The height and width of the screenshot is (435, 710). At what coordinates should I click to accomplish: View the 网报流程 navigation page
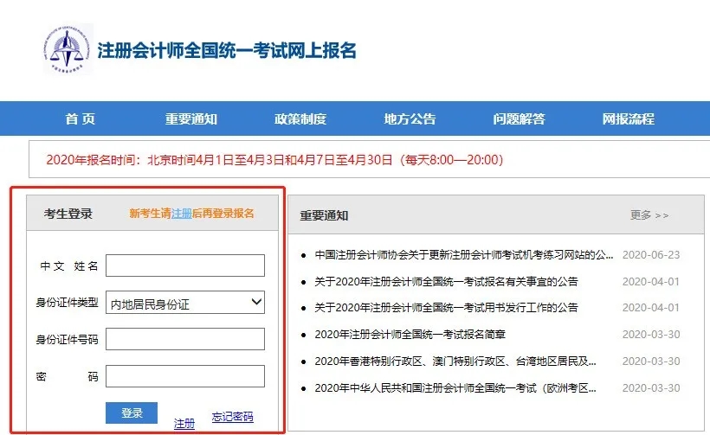coord(628,119)
